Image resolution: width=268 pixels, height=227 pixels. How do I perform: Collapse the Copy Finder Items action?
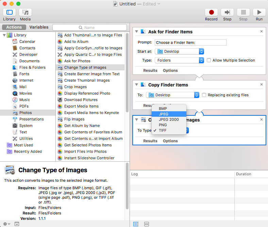pos(137,85)
